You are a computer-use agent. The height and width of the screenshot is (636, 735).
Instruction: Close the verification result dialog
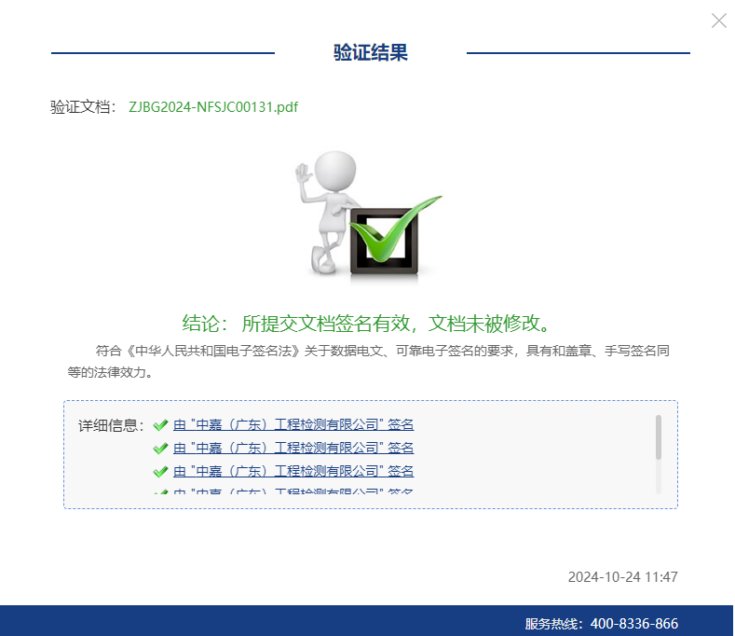click(718, 21)
